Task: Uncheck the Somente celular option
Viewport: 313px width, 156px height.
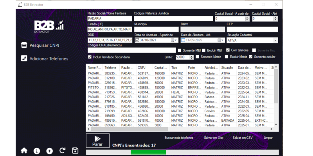Action: point(251,57)
